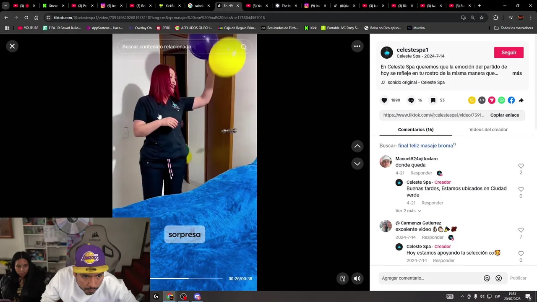
Task: Click the 'Seguir' follow button
Action: [x=508, y=52]
